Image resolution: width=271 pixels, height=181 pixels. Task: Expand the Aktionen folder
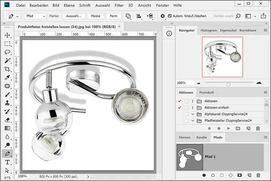pos(192,101)
